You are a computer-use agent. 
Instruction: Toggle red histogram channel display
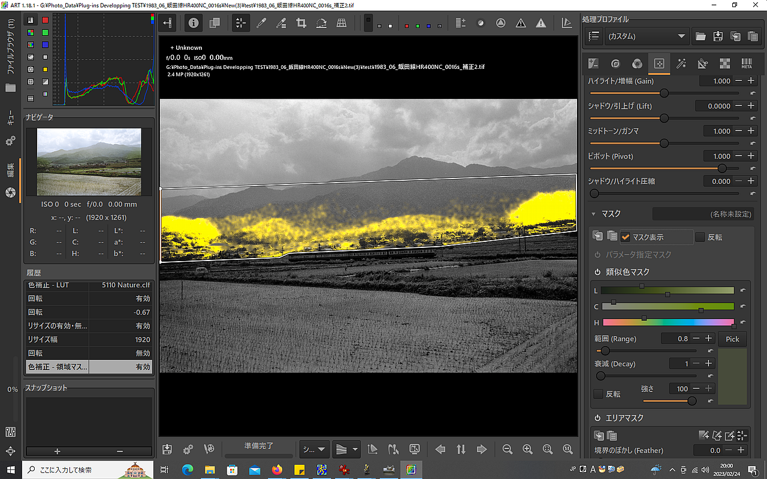[45, 20]
